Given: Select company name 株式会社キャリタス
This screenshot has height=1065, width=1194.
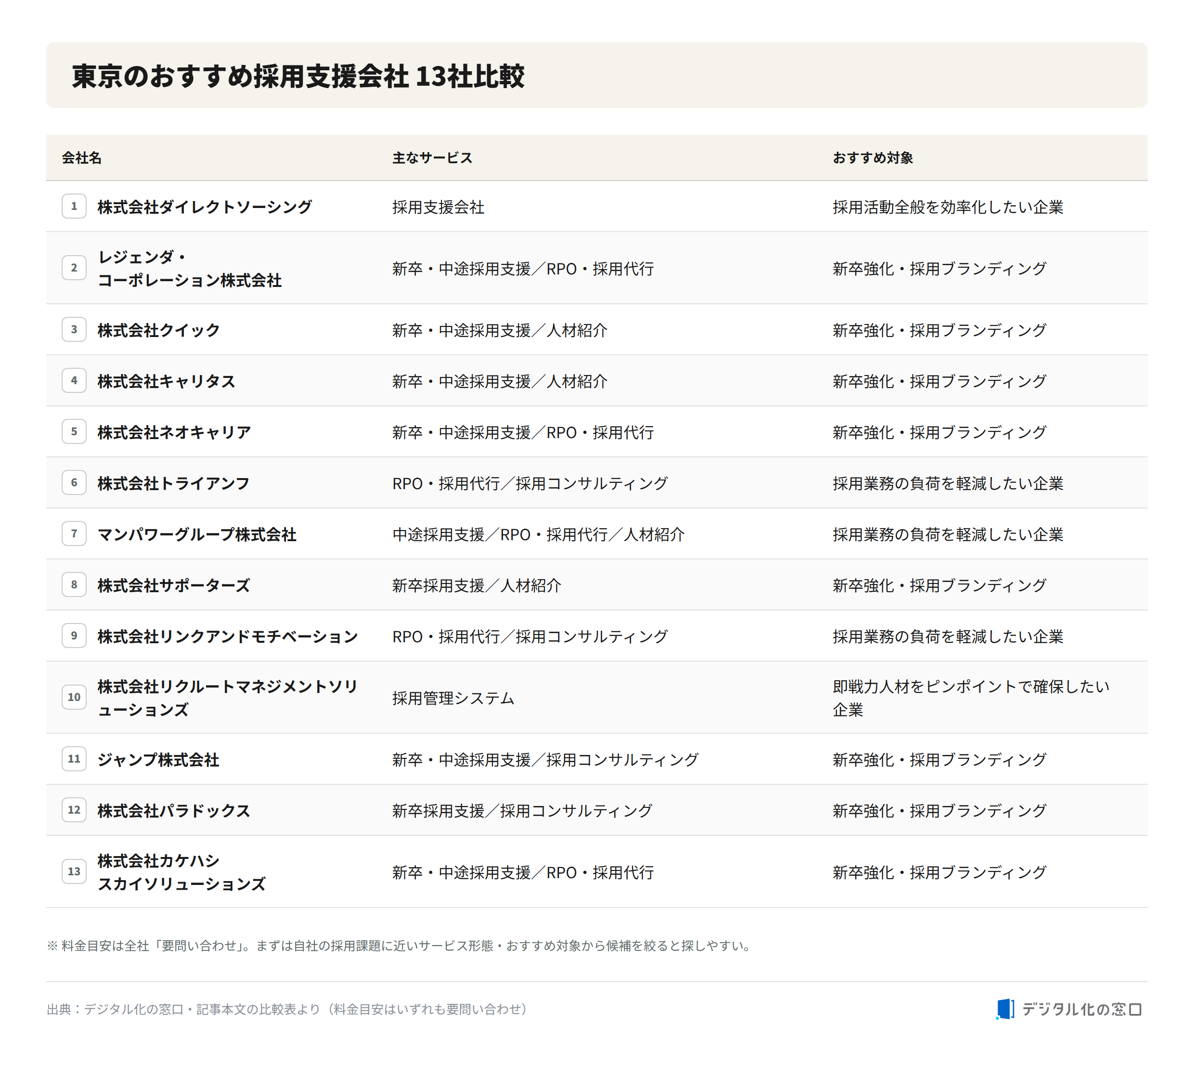Looking at the screenshot, I should (166, 381).
